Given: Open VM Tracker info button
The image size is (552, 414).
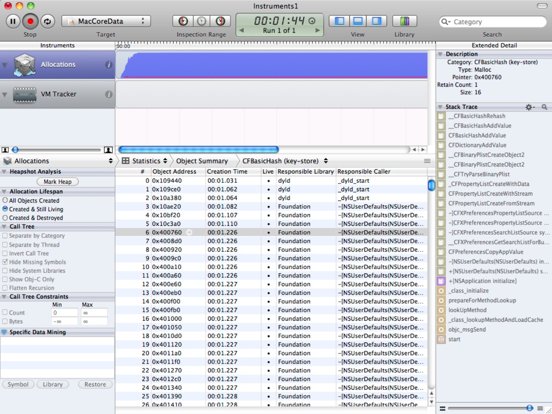Looking at the screenshot, I should (x=109, y=94).
